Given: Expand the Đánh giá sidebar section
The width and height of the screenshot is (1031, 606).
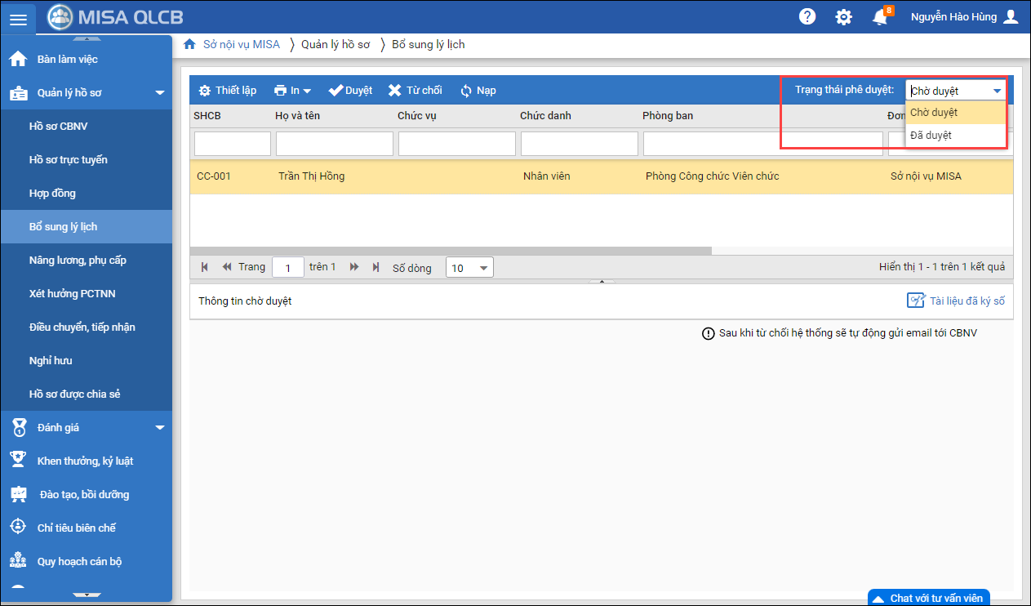Looking at the screenshot, I should point(160,428).
